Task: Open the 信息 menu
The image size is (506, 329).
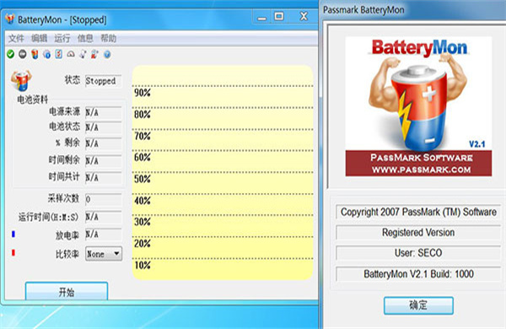Action: click(85, 39)
